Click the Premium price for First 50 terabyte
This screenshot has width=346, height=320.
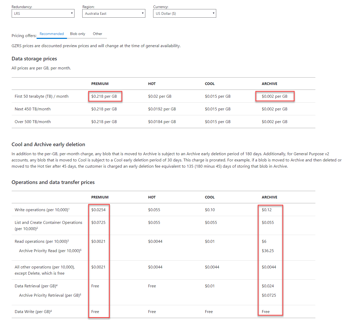104,96
